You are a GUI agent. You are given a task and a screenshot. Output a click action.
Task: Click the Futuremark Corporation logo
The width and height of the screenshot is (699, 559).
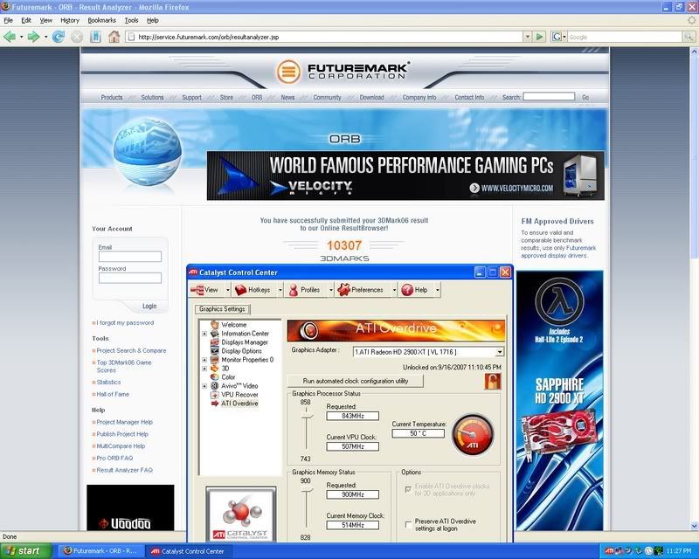point(343,72)
